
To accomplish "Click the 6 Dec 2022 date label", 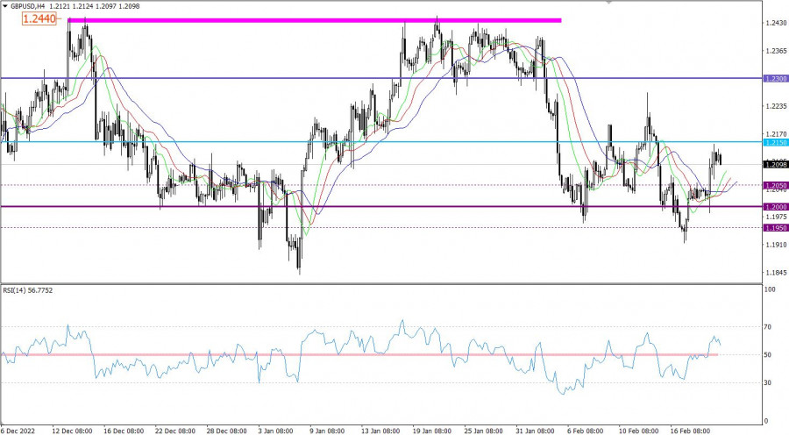I will click(19, 430).
